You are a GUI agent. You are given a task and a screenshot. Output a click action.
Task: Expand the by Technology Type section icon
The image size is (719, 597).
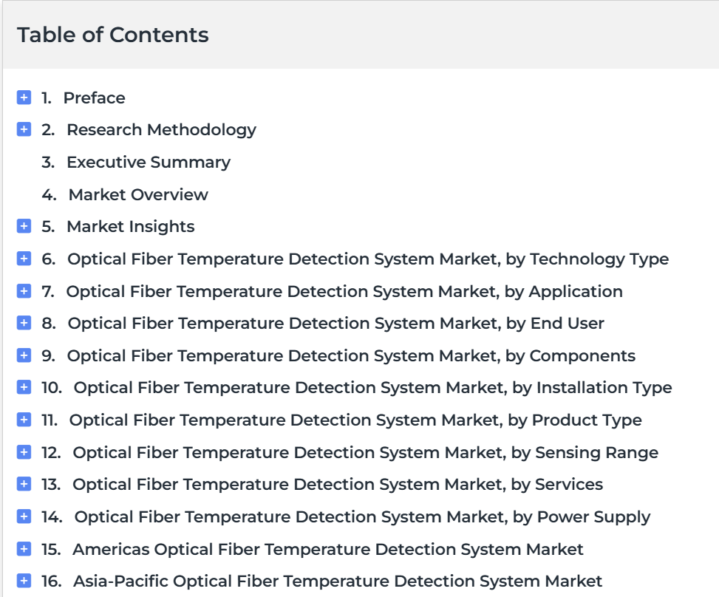pos(24,259)
